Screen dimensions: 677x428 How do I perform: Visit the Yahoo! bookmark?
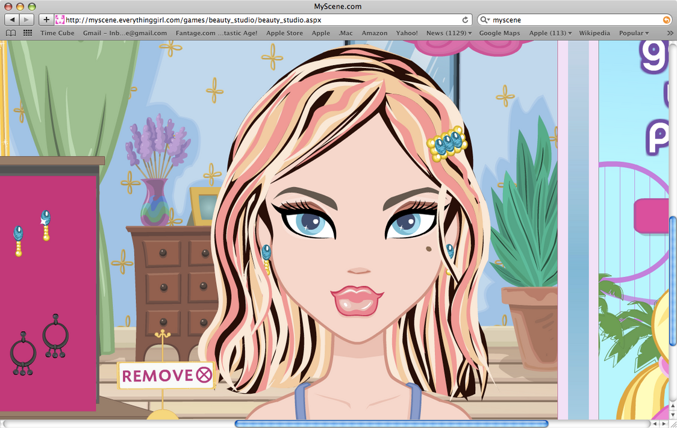407,33
